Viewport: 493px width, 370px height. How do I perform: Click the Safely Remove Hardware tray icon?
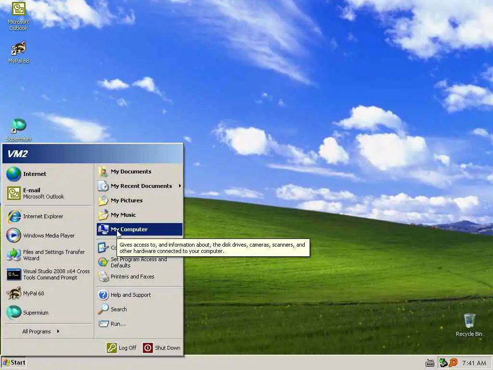[x=443, y=363]
